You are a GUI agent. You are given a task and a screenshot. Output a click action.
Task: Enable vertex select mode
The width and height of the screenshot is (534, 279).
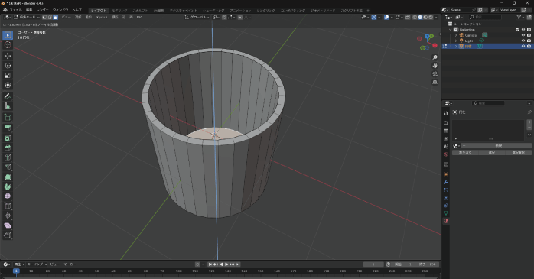pyautogui.click(x=44, y=17)
